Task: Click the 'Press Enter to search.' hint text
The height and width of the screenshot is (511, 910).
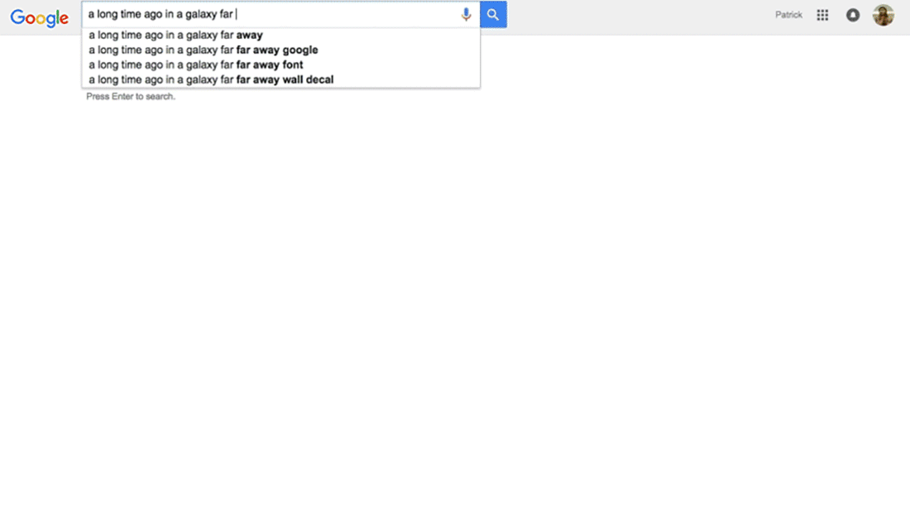Action: pos(131,96)
